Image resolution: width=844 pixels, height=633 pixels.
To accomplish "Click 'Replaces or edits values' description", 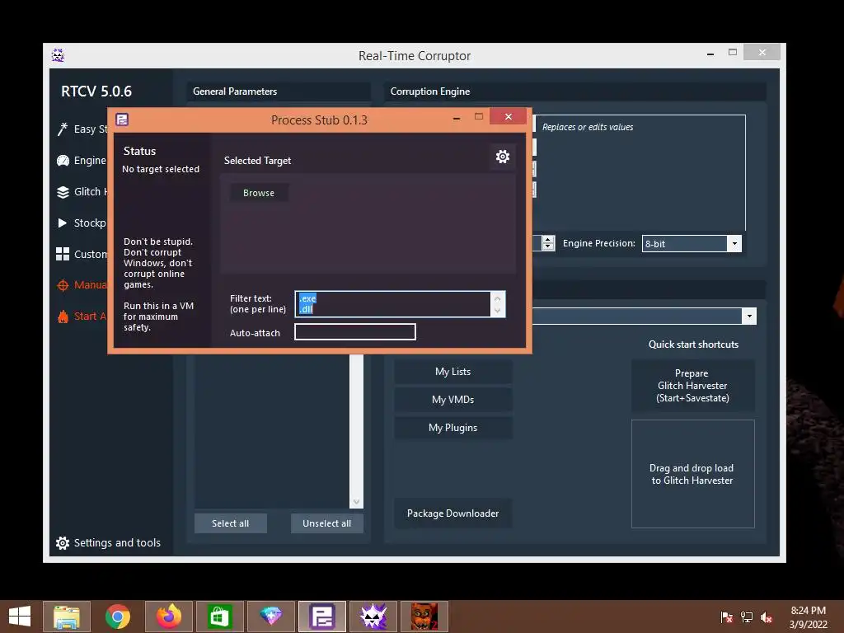I will click(587, 127).
